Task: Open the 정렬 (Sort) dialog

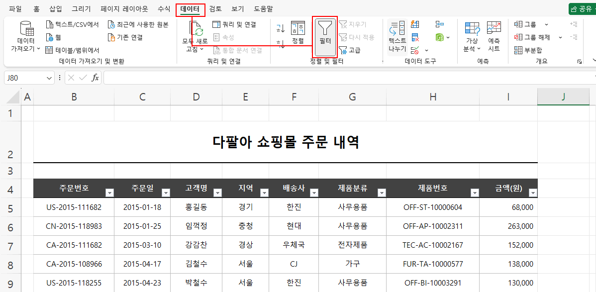Action: (x=298, y=33)
